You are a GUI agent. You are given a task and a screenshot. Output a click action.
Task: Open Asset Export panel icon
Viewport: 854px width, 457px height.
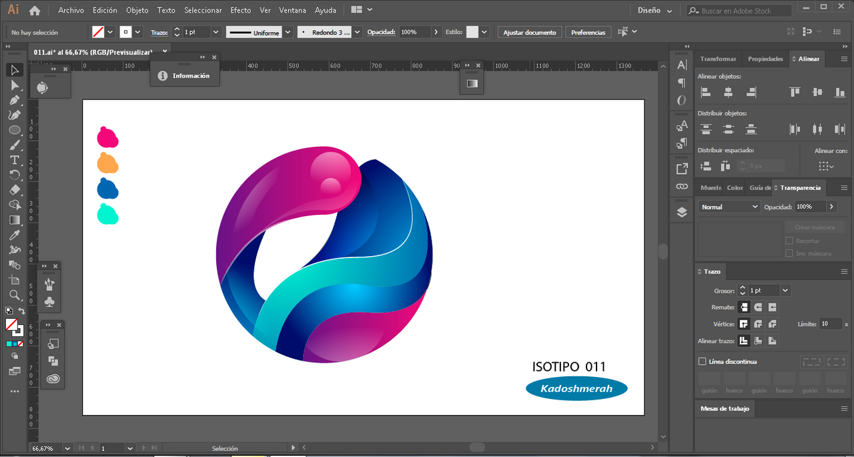(682, 169)
